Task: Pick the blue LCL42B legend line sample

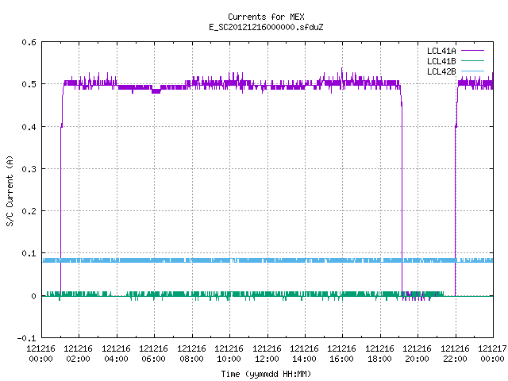Action: pos(473,71)
